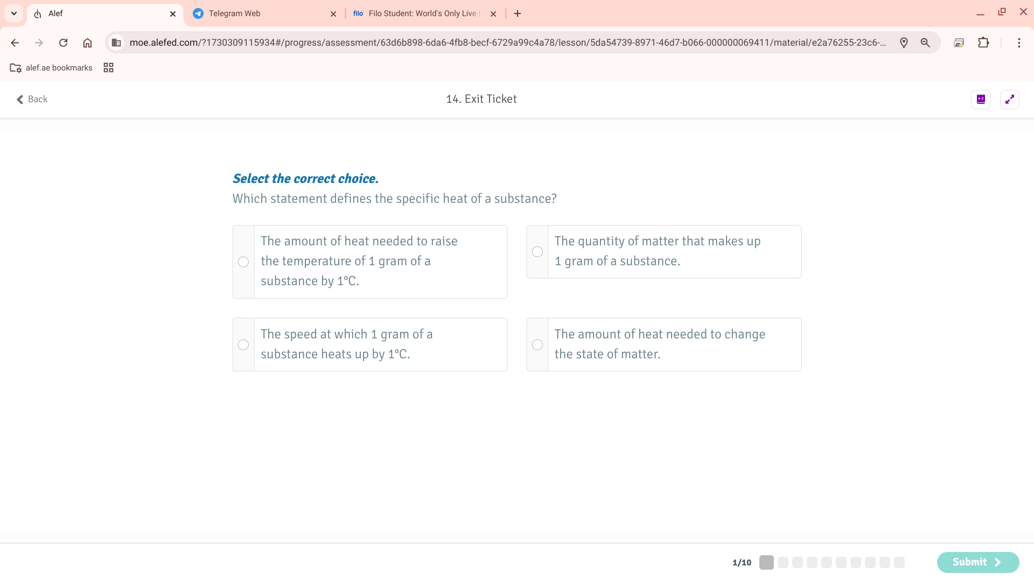
Task: Choose 'The speed at which 1 gram' option
Action: pyautogui.click(x=243, y=345)
